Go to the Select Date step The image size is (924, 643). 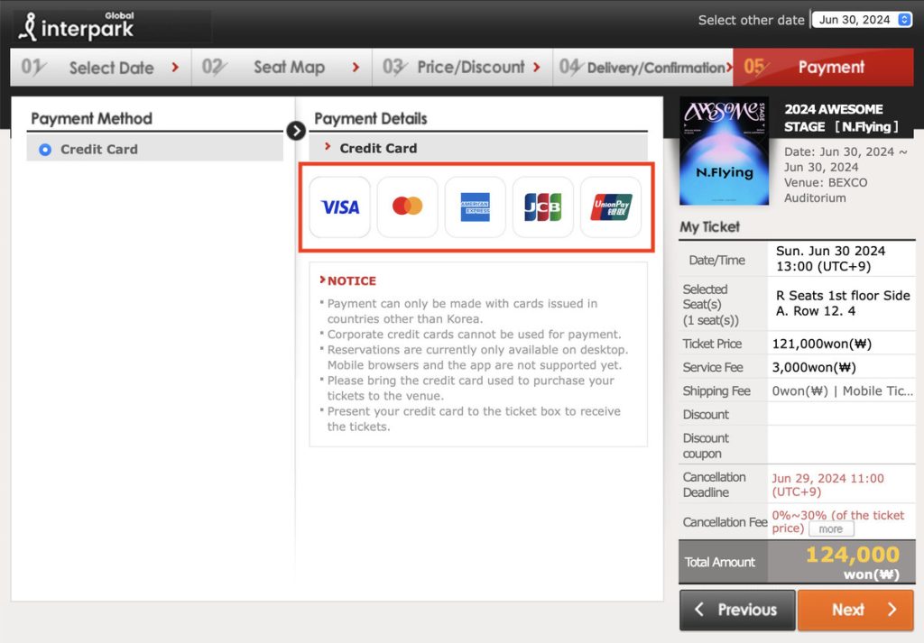100,68
